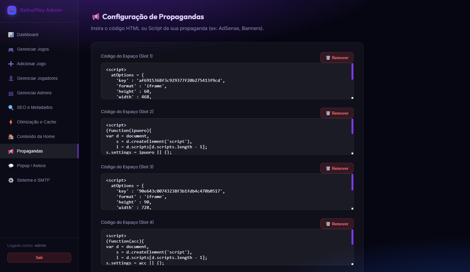Click the RetroPlay Admin logo icon
The image size is (470, 272).
[12, 10]
